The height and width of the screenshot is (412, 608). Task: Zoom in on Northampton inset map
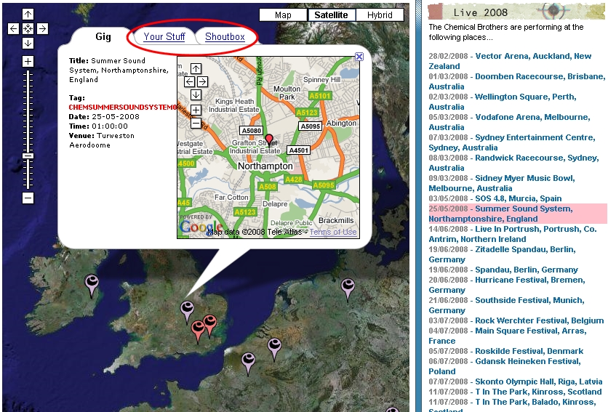(x=196, y=110)
